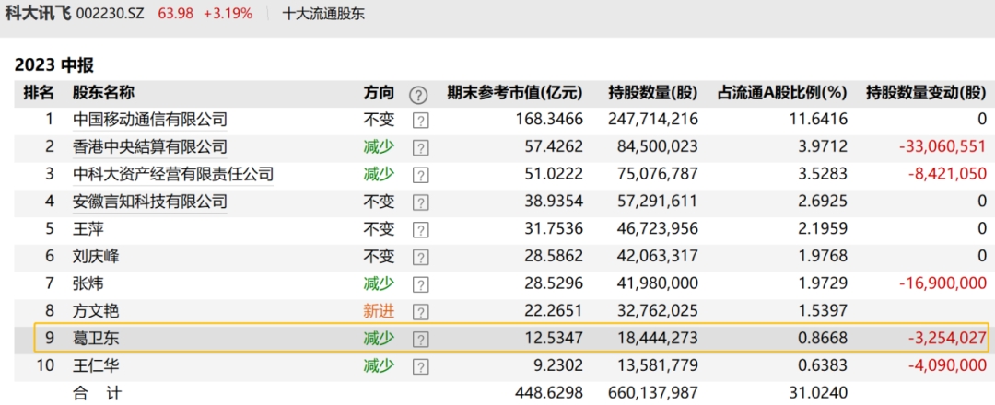The image size is (995, 405).
Task: Click the 不变 direction for 王萍
Action: coord(379,229)
